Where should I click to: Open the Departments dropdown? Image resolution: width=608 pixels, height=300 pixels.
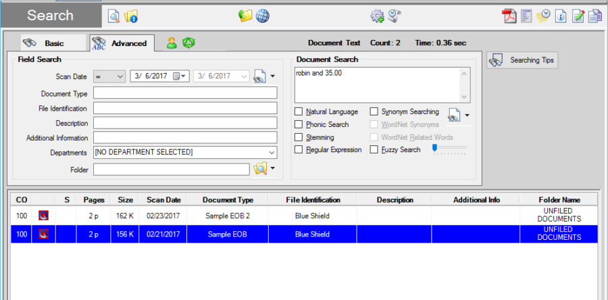pos(272,153)
